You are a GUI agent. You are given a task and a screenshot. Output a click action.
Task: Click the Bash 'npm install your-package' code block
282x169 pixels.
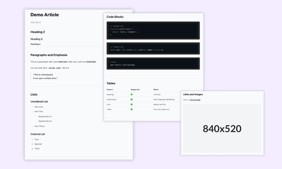153,64
